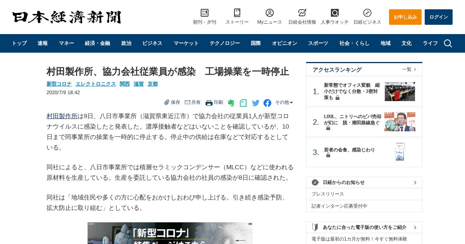
Task: Share the article on Twitter
Action: pyautogui.click(x=256, y=103)
